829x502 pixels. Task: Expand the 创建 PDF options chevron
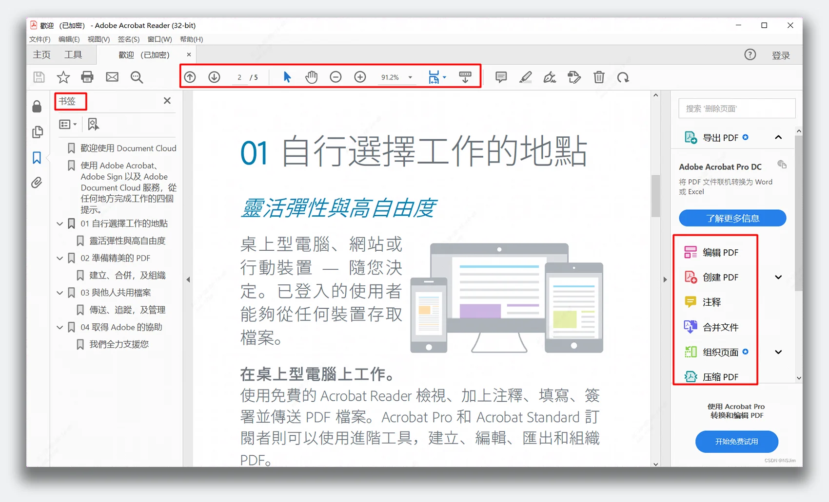coord(778,277)
